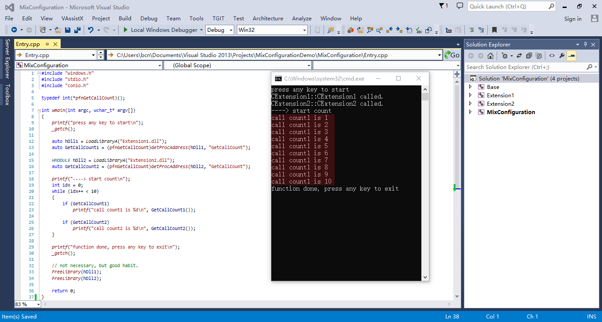
Task: Click the Pending Changes Filter clock icon
Action: [505, 56]
